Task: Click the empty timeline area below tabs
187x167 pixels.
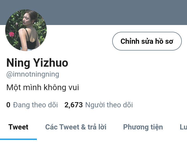Action: (x=94, y=154)
